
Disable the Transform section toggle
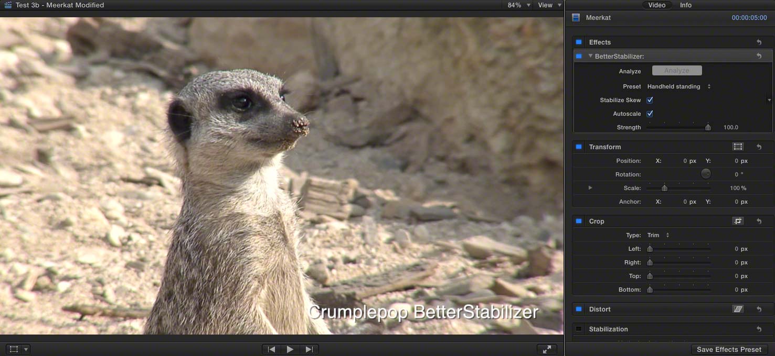579,147
